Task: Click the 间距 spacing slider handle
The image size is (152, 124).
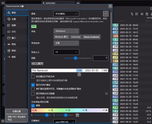Action: [x=75, y=58]
